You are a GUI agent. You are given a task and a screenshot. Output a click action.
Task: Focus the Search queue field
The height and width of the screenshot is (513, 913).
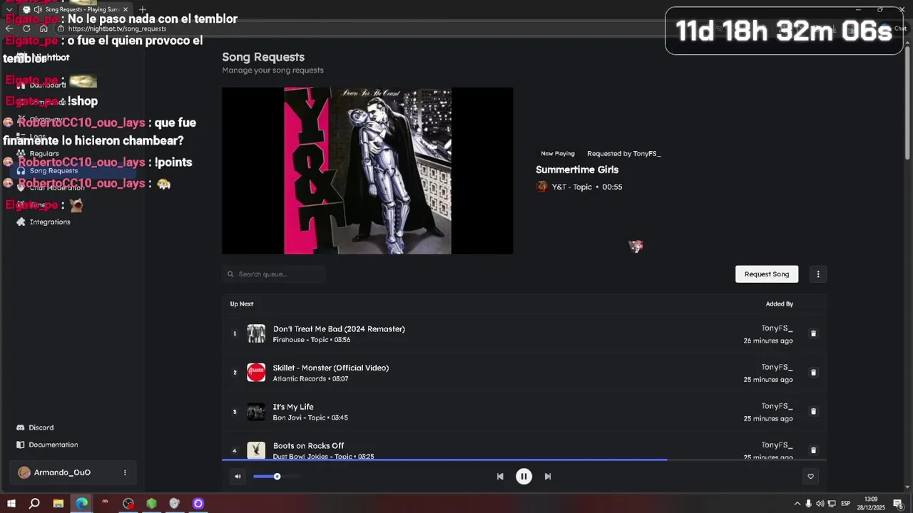274,274
